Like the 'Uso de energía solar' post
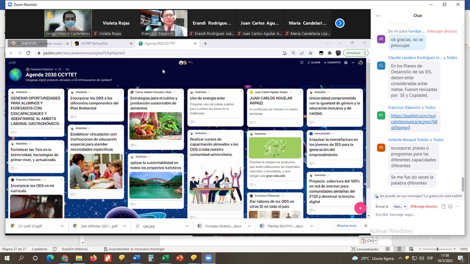 pyautogui.click(x=192, y=122)
